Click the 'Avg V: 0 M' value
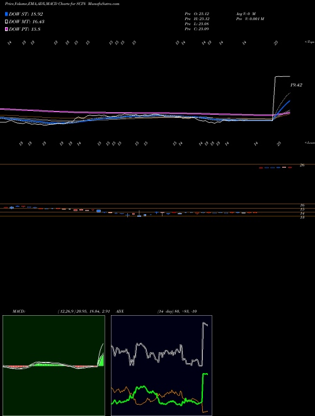 point(246,13)
